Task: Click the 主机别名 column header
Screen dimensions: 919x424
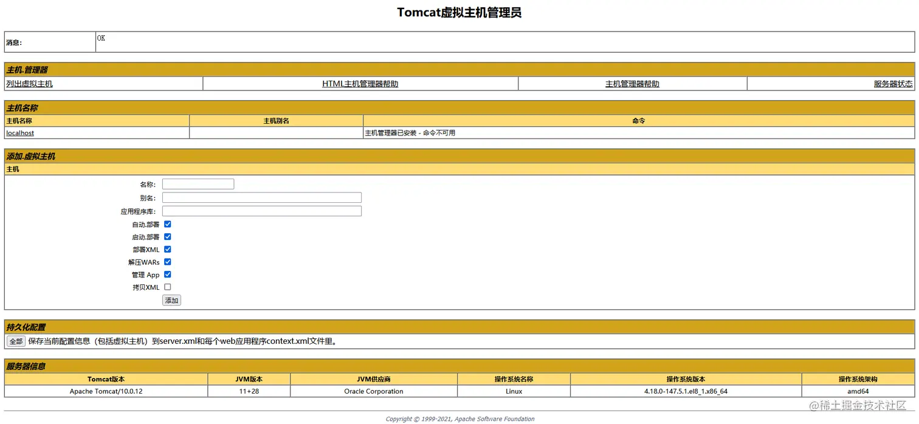Action: (277, 121)
